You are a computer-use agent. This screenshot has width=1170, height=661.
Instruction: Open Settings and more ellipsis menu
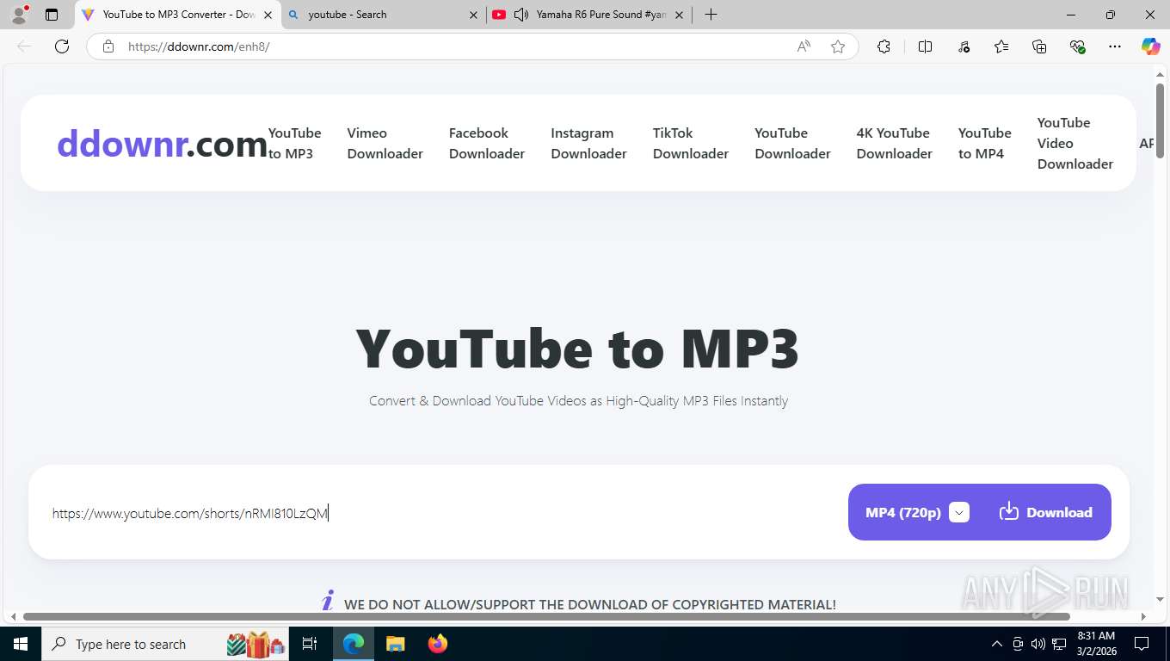point(1115,46)
